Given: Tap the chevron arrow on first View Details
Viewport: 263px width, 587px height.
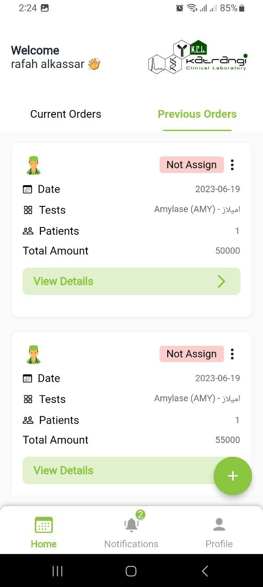Looking at the screenshot, I should click(x=221, y=281).
